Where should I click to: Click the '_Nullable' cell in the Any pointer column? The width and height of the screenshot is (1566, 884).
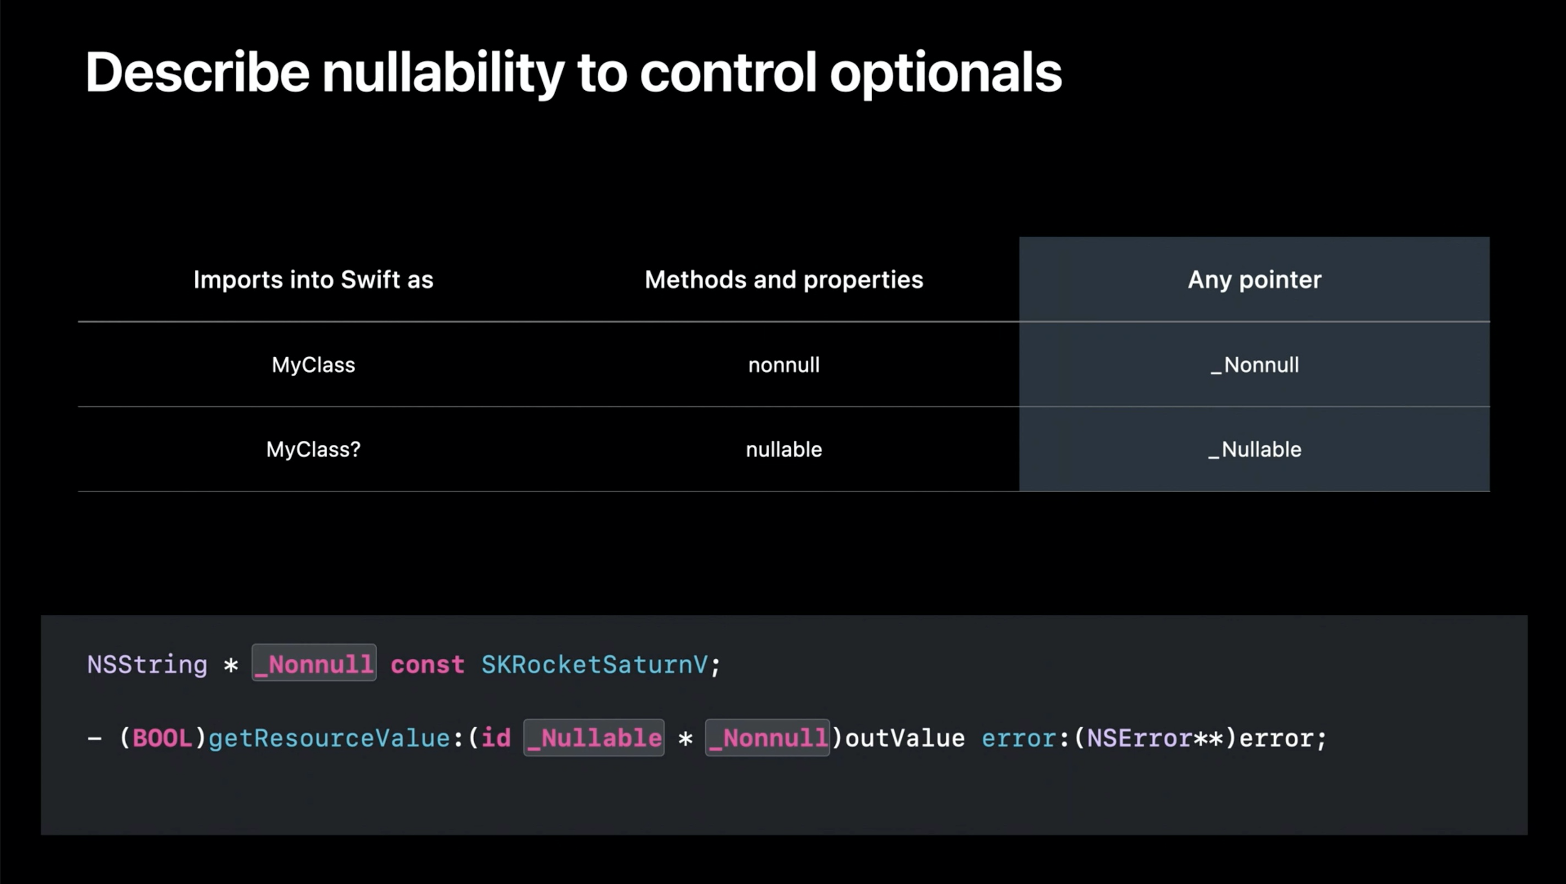[x=1254, y=449]
